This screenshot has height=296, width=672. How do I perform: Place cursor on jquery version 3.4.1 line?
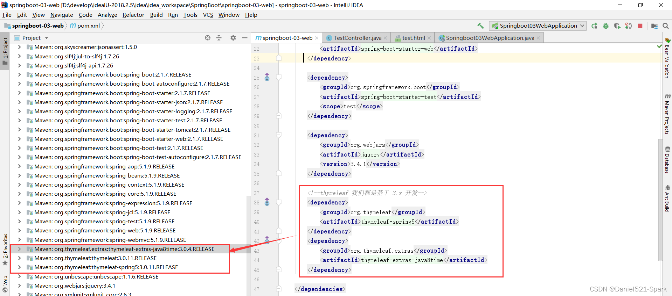360,164
